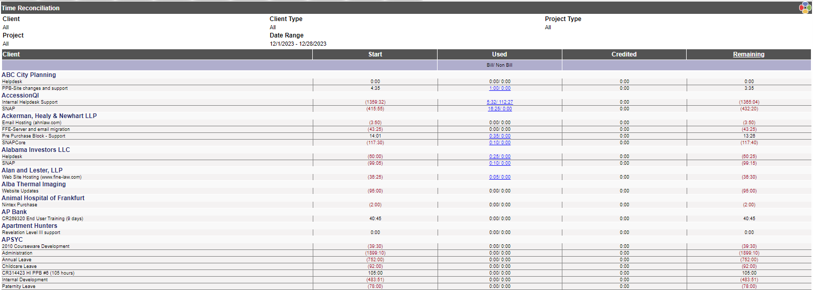Select the Paternity Leave project row
This screenshot has height=290, width=813.
click(406, 286)
